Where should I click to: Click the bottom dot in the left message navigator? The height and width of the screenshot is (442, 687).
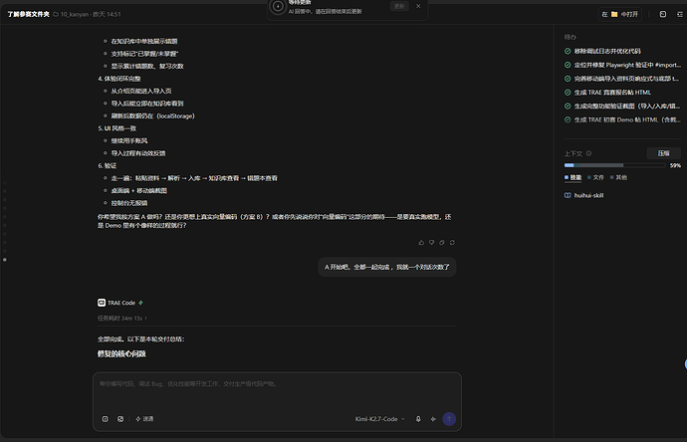click(5, 260)
